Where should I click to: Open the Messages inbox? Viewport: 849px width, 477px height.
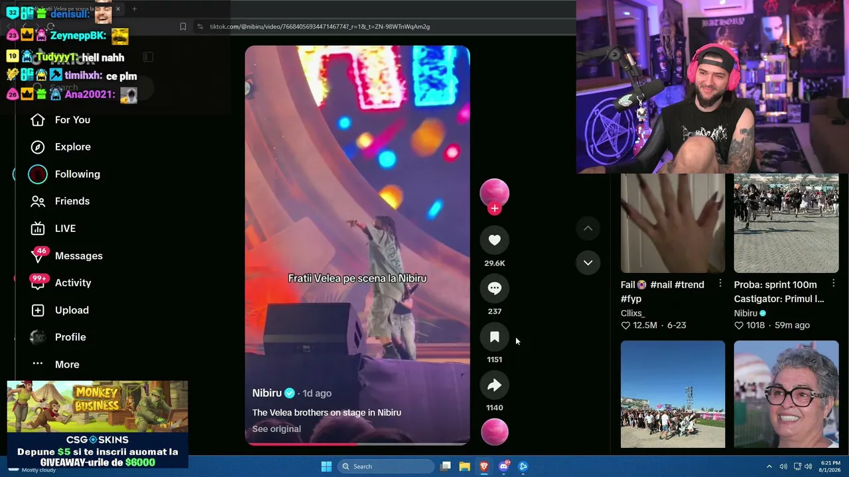(79, 256)
